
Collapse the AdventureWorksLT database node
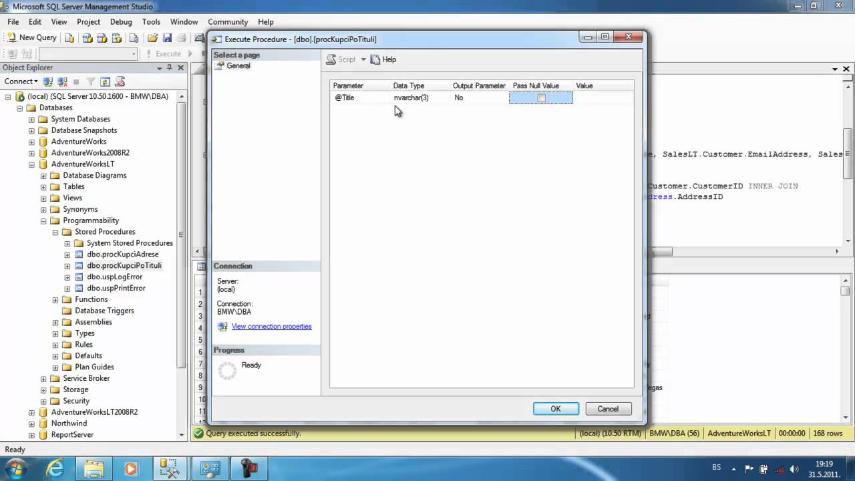(31, 164)
